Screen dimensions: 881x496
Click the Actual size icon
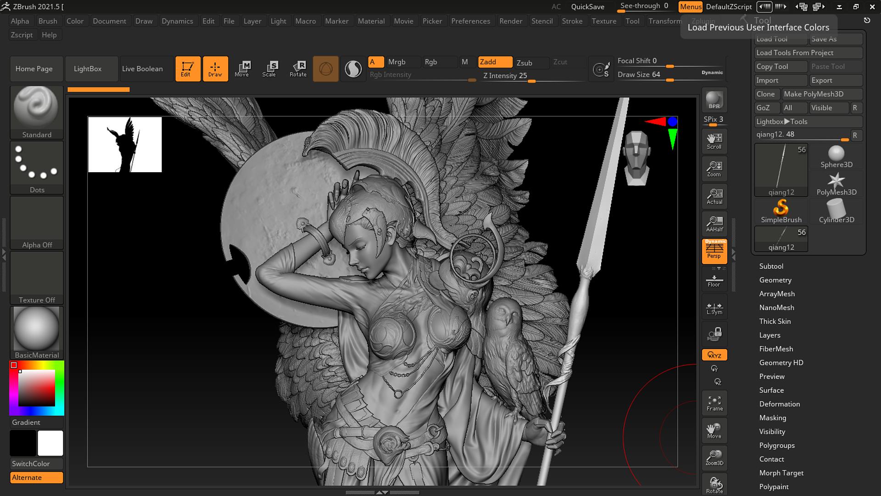(714, 197)
